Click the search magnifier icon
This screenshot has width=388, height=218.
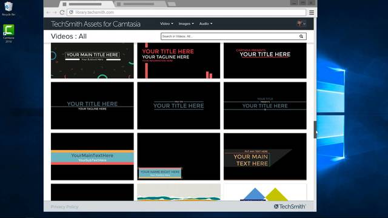(301, 36)
